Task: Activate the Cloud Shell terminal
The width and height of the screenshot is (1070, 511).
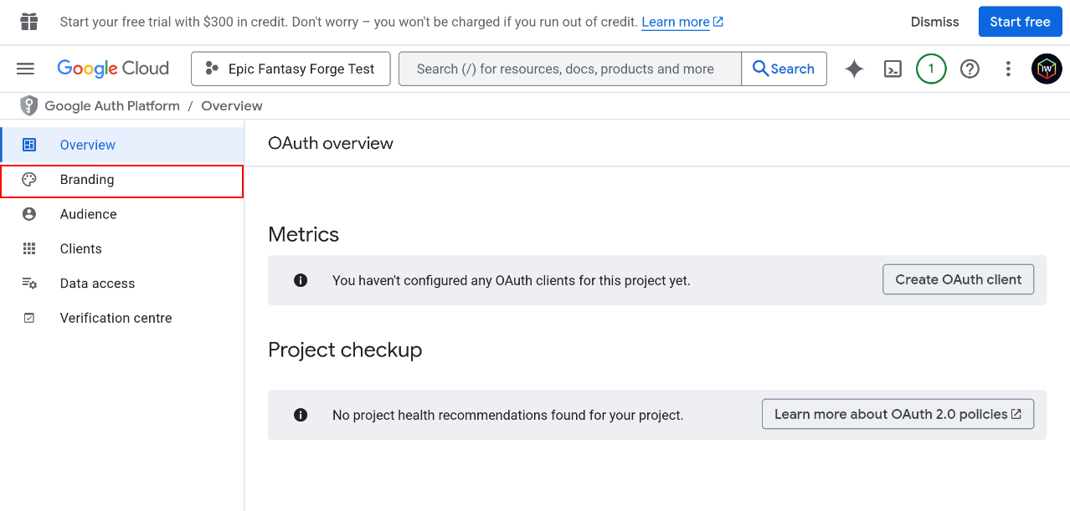Action: coord(892,69)
